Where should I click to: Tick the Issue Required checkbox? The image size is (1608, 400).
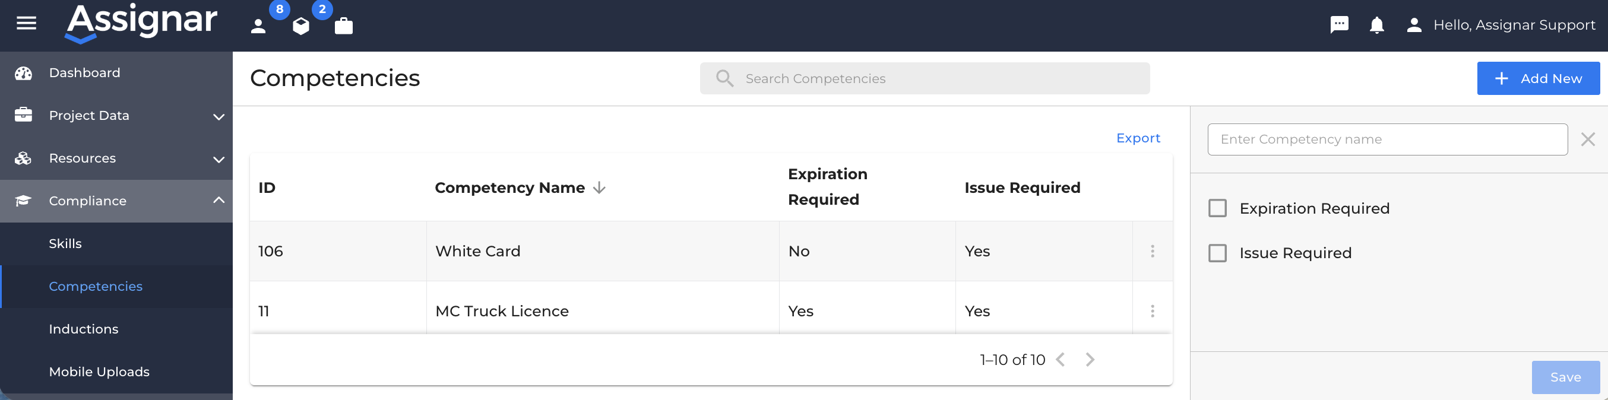pyautogui.click(x=1217, y=253)
